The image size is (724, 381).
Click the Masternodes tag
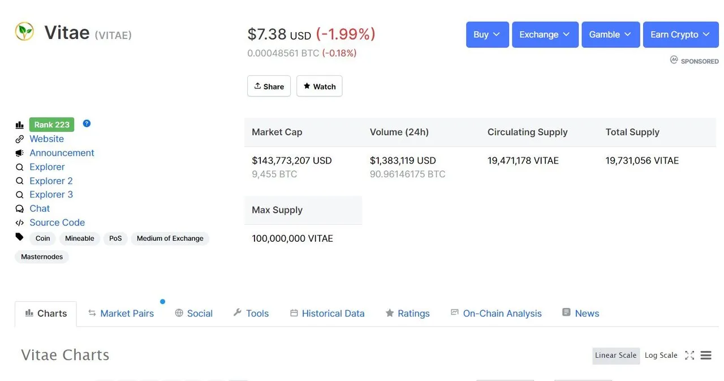tap(42, 257)
